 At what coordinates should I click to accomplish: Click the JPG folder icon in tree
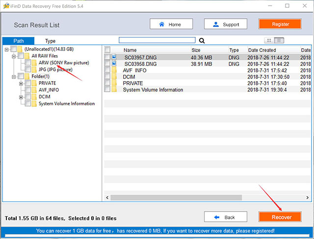(34, 70)
